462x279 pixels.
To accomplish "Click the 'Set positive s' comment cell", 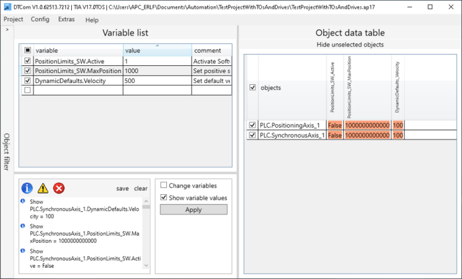I will [212, 71].
